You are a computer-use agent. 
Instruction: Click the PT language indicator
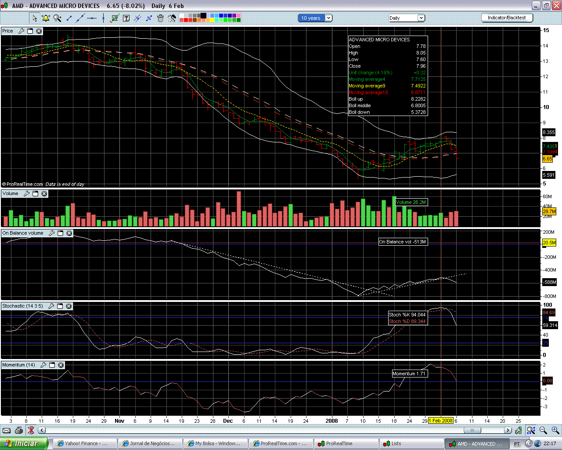coord(517,444)
